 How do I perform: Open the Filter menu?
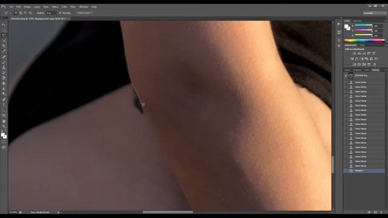(65, 7)
